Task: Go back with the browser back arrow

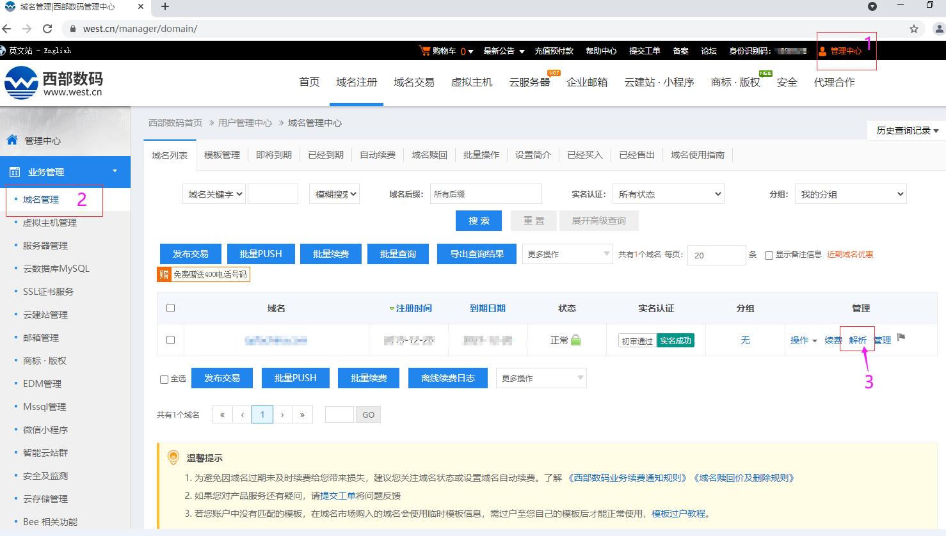Action: pos(6,29)
